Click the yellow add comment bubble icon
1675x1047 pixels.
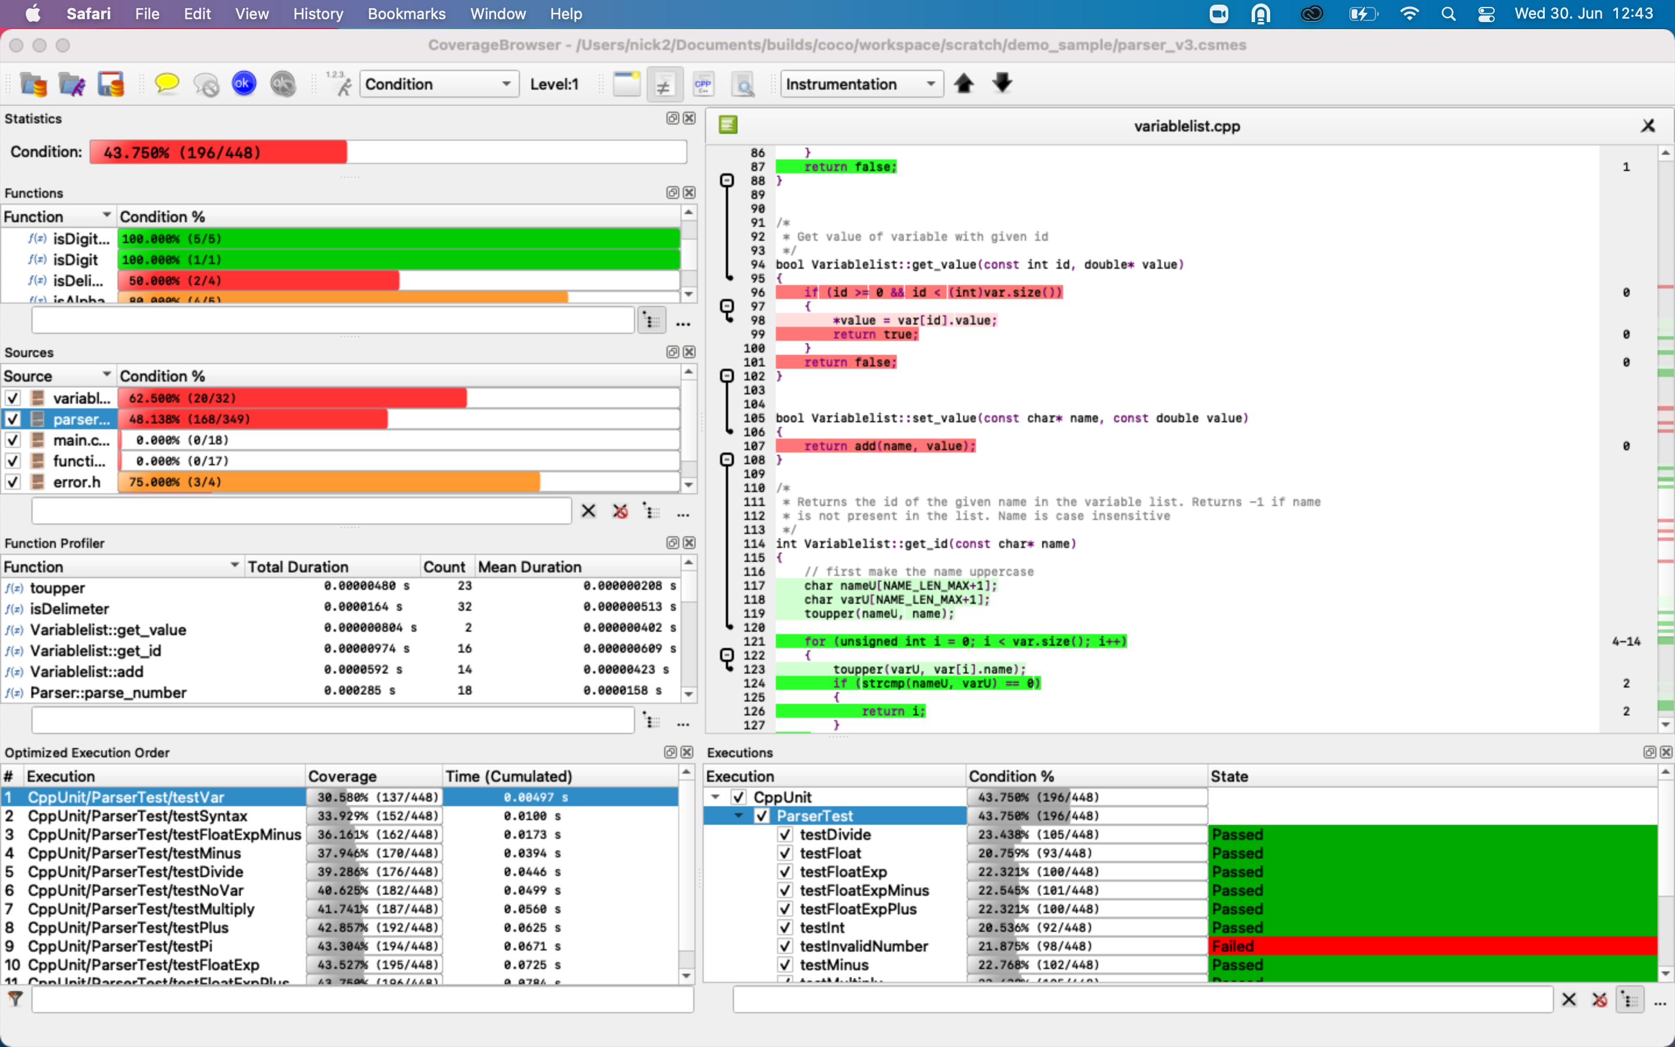click(x=166, y=84)
